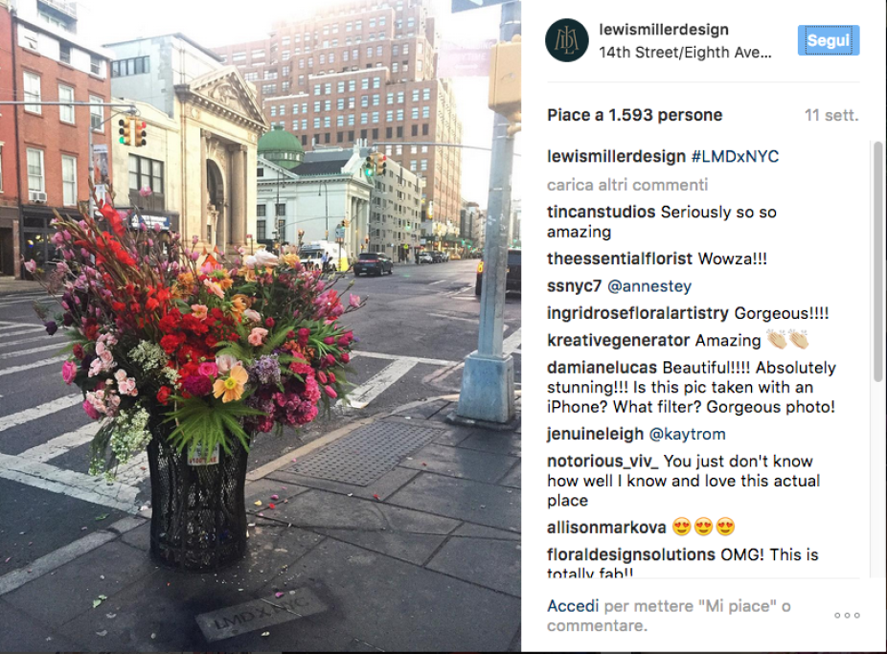Screen dimensions: 887x654
Task: Expand with carica altri commenti
Action: click(627, 185)
